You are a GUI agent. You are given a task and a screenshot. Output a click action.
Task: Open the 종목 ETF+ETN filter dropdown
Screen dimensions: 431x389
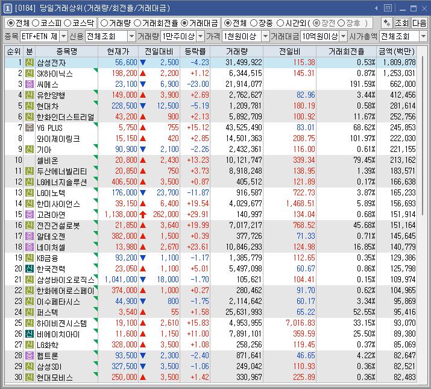click(63, 36)
